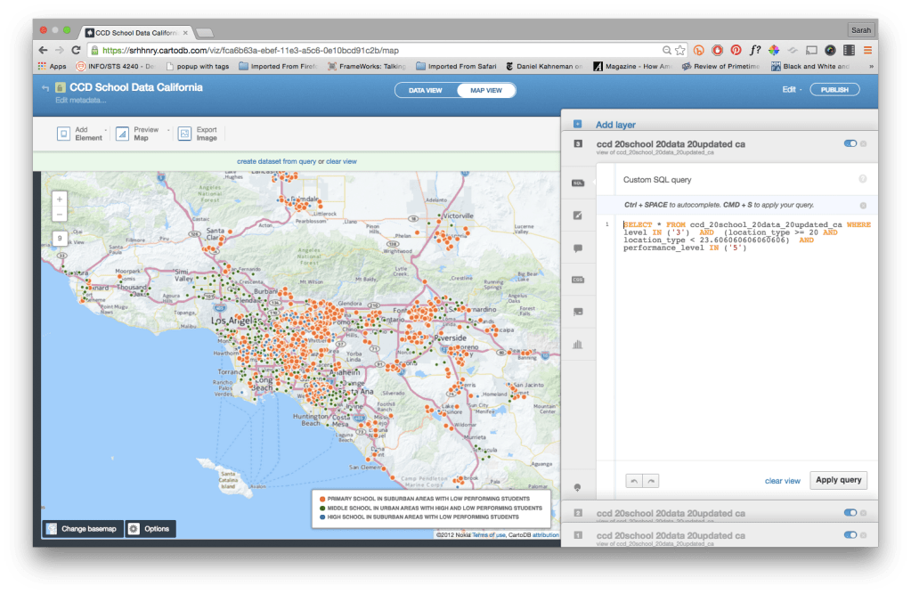Open the CSS style editor icon
Image resolution: width=911 pixels, height=594 pixels.
[x=577, y=280]
